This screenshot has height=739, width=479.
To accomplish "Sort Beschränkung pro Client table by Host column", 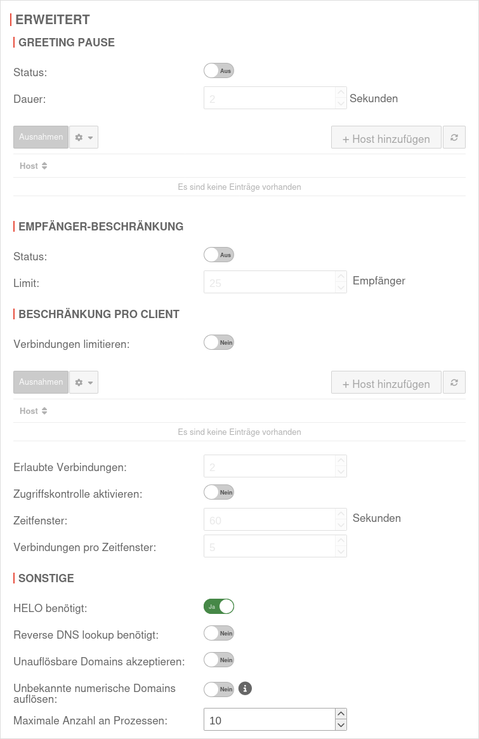I will click(x=34, y=411).
